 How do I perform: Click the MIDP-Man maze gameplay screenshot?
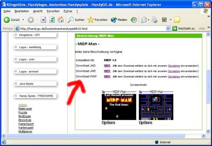coord(156,108)
